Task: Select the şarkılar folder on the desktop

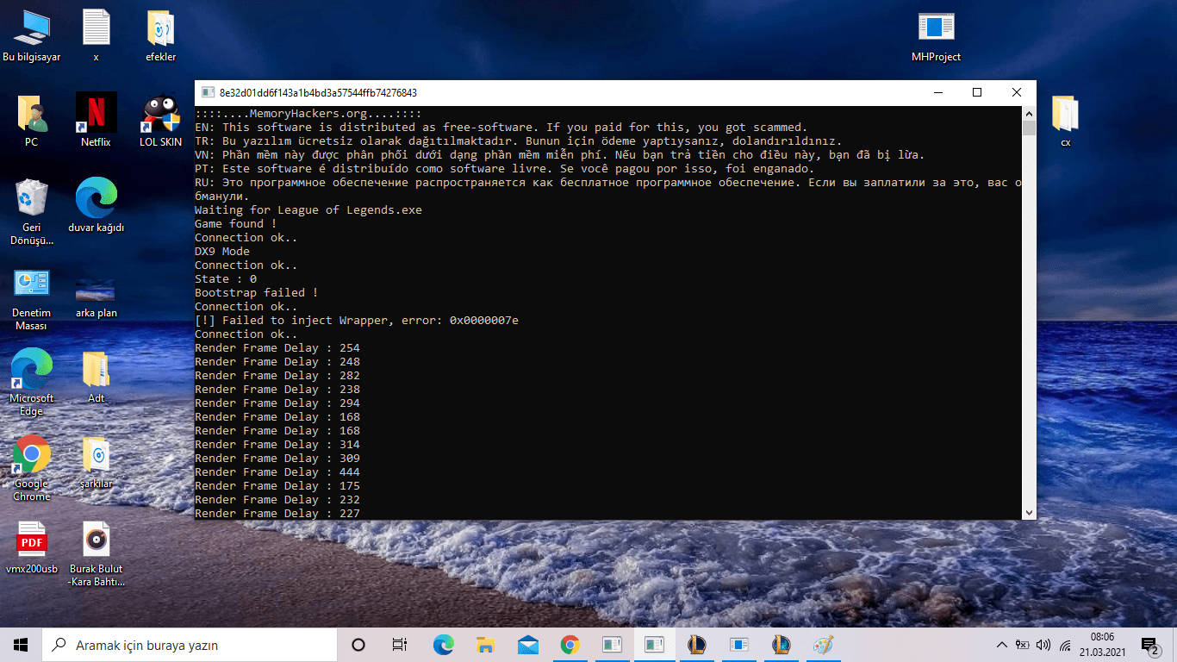Action: (x=97, y=462)
